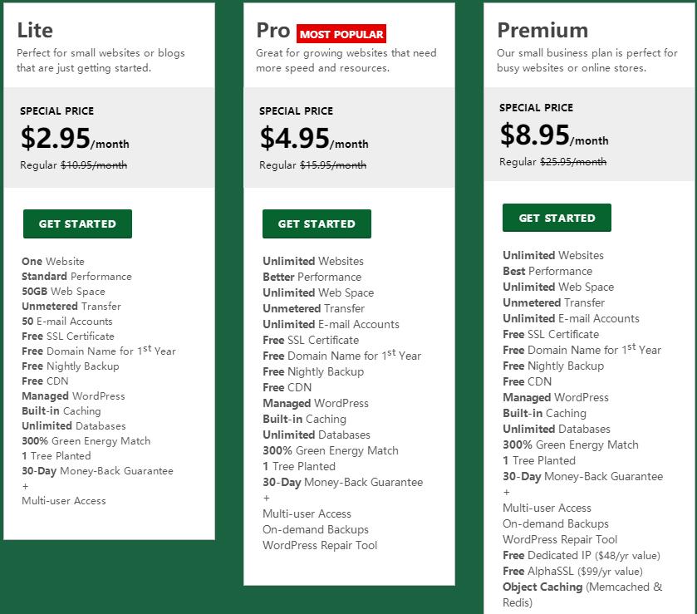
Task: Expand the plus sign in Premium features
Action: [x=506, y=493]
